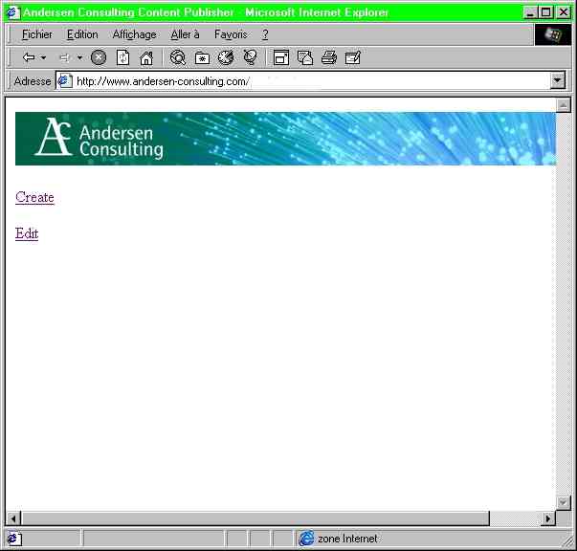Open the Affichage menu
The width and height of the screenshot is (577, 551).
coord(134,34)
